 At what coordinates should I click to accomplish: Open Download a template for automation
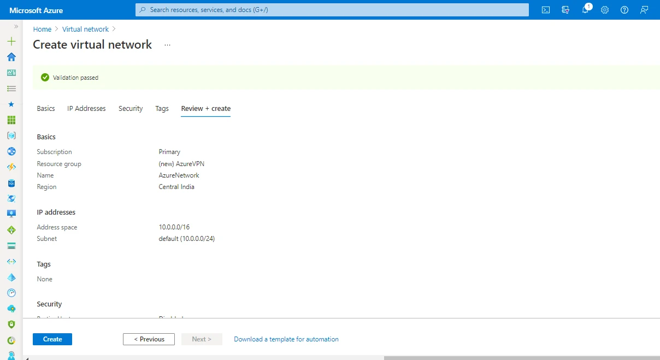point(286,339)
